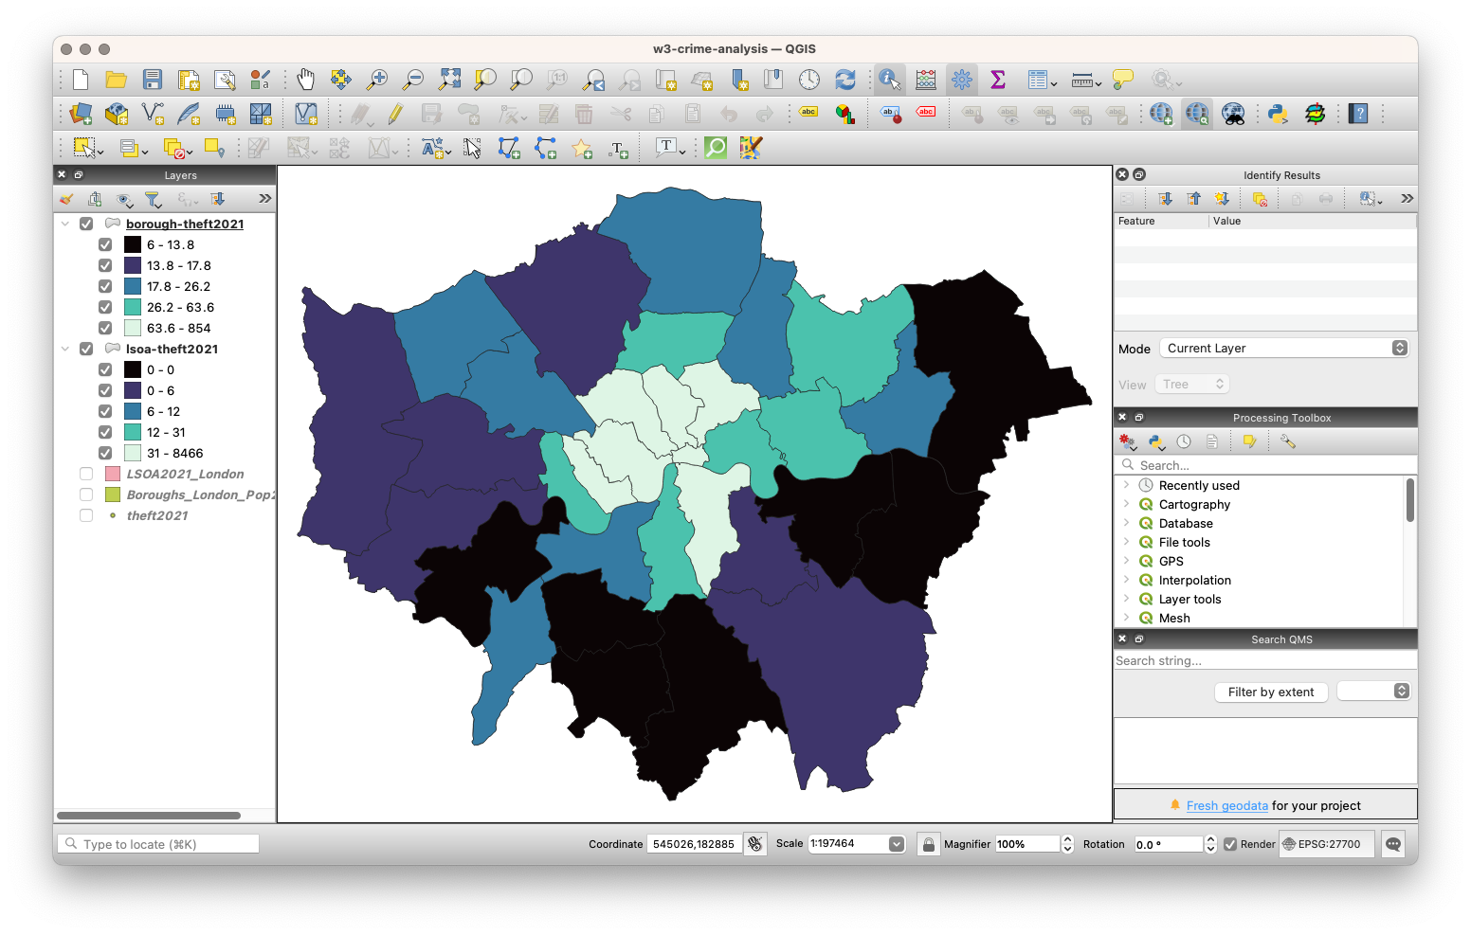Open dropdown next to Filter by extent
1471x935 pixels.
tap(1373, 691)
